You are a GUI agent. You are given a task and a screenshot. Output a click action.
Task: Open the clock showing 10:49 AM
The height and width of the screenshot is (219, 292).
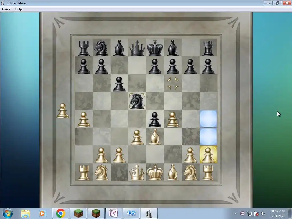(277, 214)
